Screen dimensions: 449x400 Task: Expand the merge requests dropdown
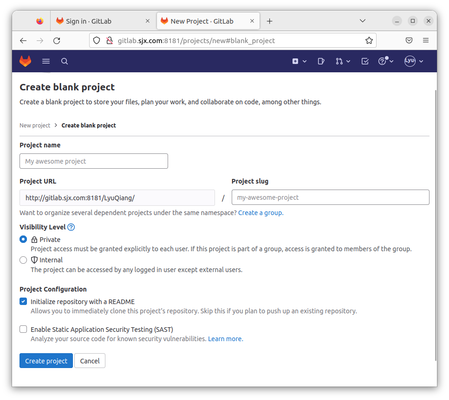343,61
